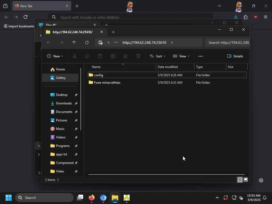Open Firefox list all tabs dropdown
Viewport: 272px width, 204px height.
click(219, 6)
